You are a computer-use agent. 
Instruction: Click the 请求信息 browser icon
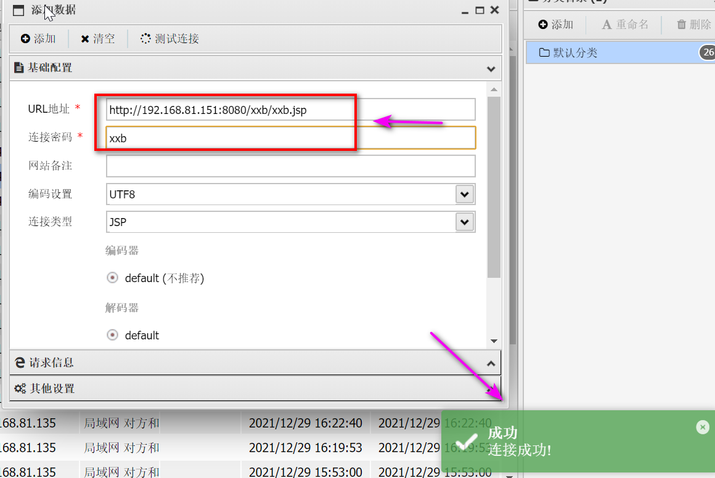tap(20, 363)
